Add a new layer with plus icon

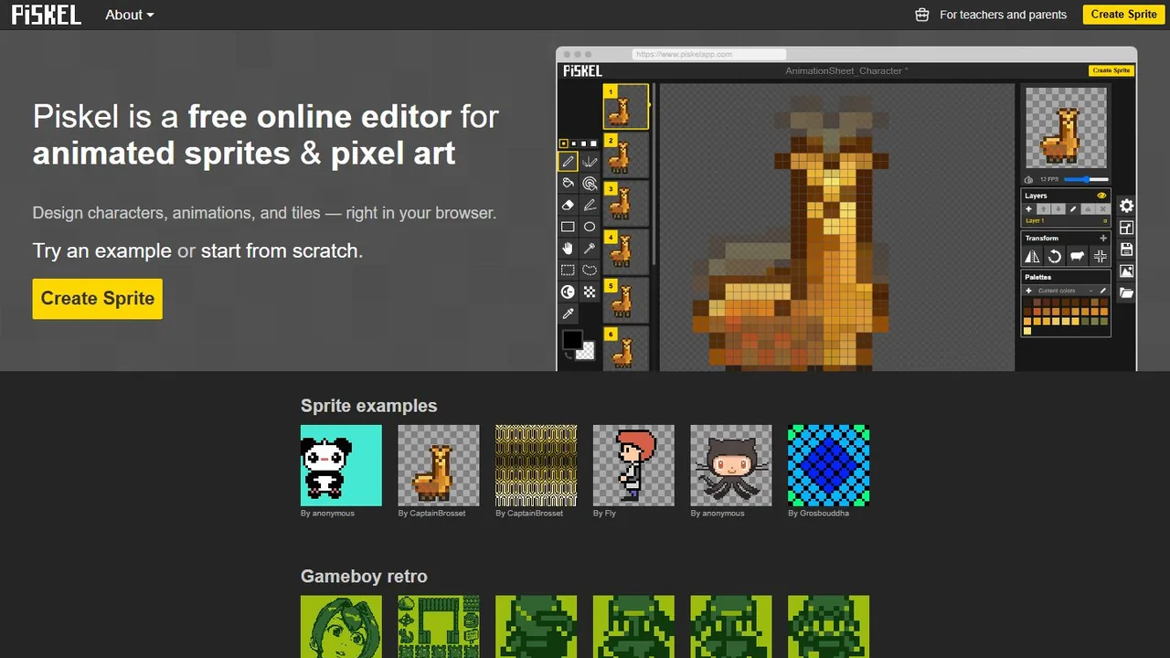tap(1029, 209)
